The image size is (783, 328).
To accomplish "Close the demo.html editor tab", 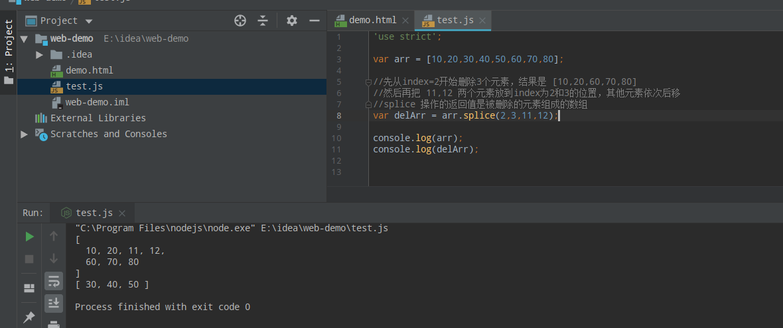I will 405,21.
